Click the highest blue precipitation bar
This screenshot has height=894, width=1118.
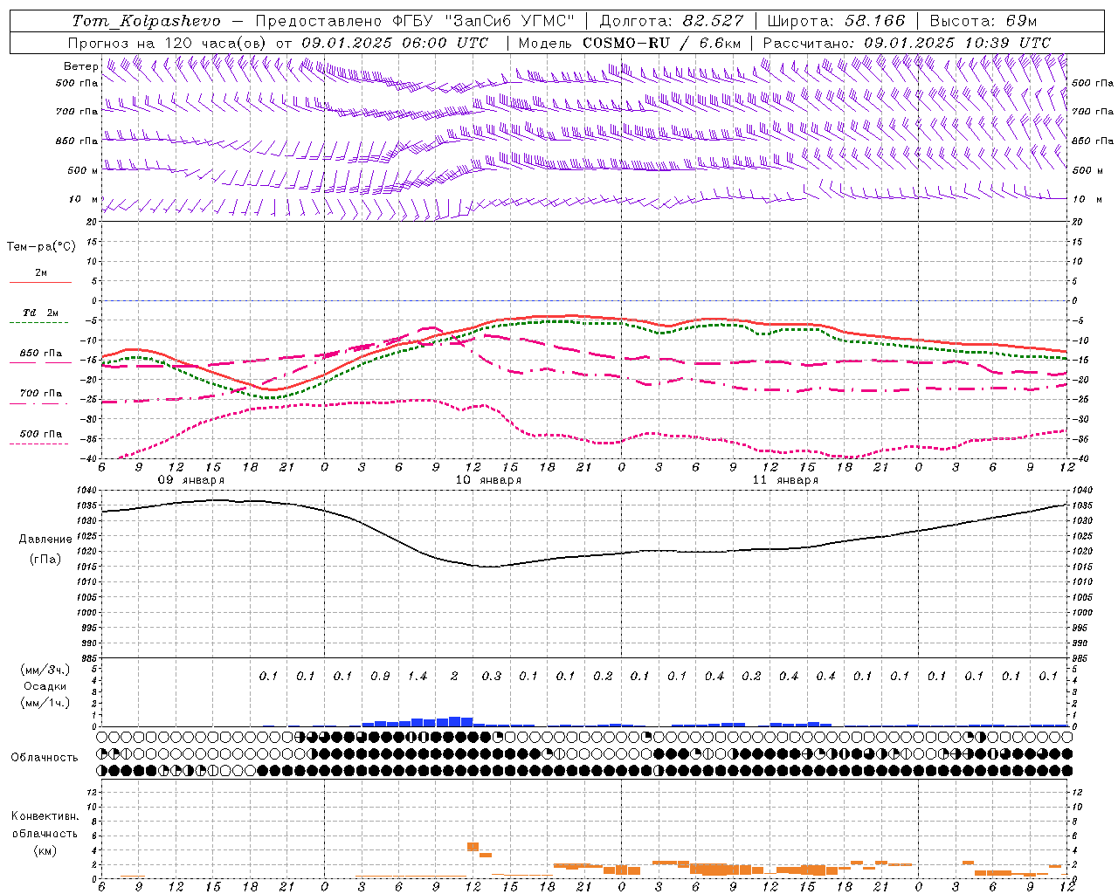(x=454, y=721)
